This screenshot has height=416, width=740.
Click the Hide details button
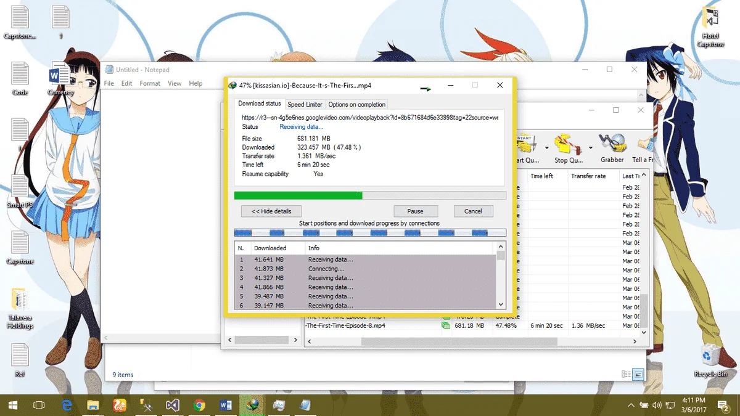pos(271,211)
